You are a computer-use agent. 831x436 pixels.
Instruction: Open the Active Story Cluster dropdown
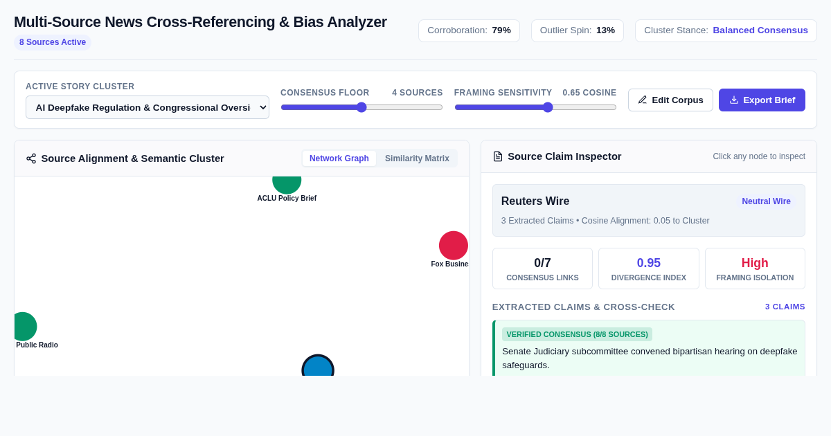148,107
